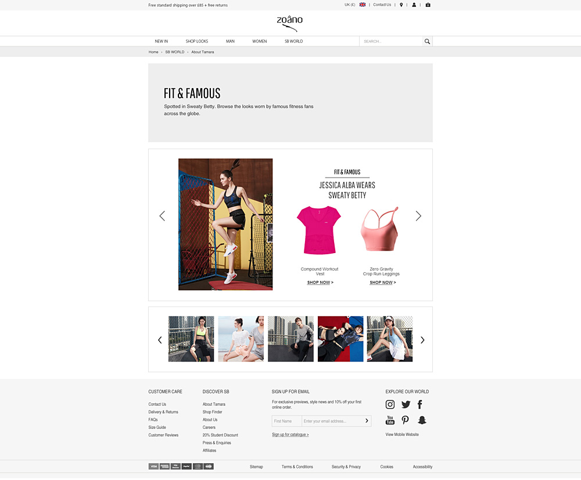Open Shop Finder footer link
The image size is (581, 480).
[212, 412]
